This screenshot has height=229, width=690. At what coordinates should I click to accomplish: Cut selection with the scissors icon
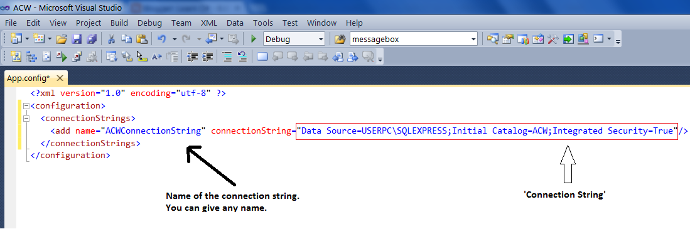(x=112, y=39)
